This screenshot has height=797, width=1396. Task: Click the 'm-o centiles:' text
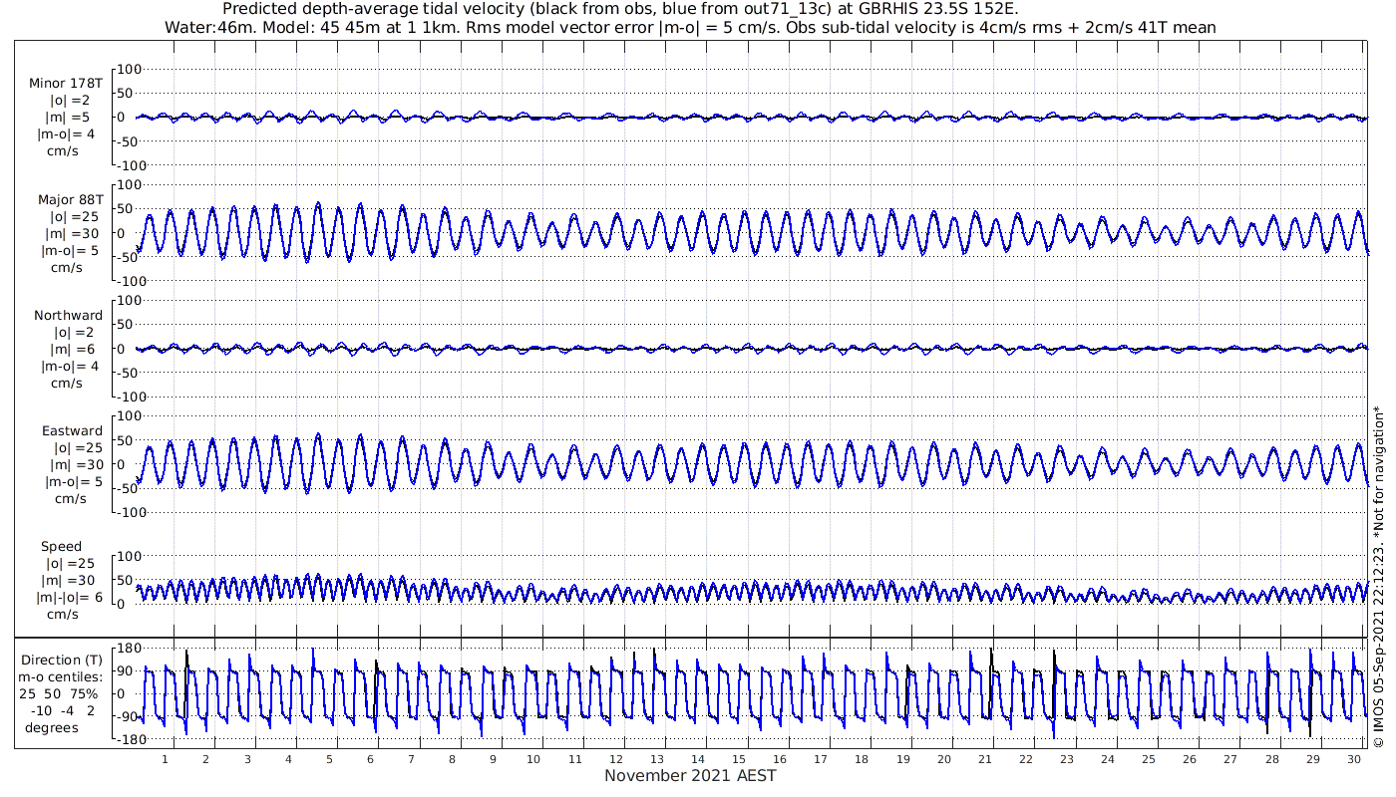pos(60,676)
